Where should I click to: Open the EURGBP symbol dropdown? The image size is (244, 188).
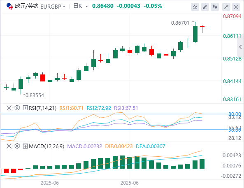tap(53, 7)
